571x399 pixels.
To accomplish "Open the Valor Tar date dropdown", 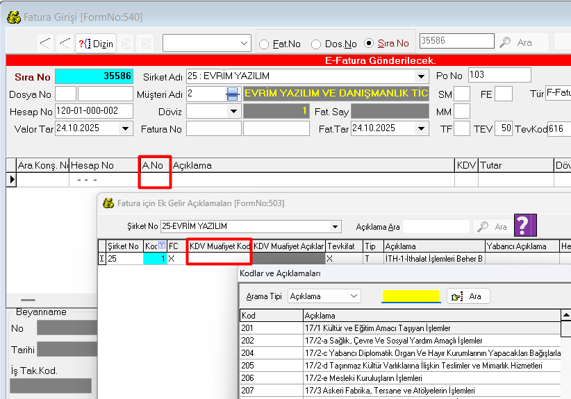I will [125, 128].
